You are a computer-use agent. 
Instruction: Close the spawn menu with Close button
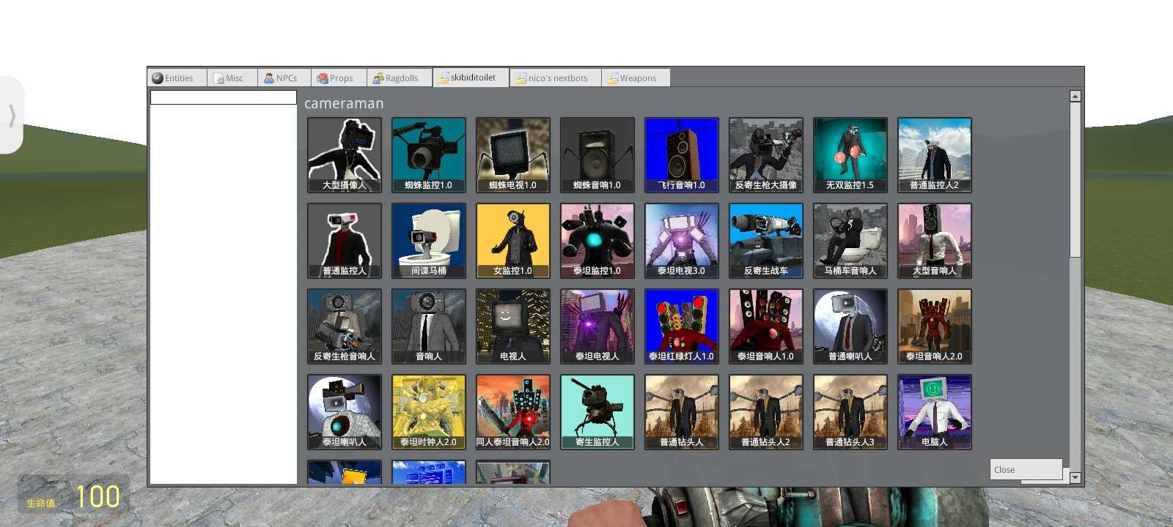pos(1026,469)
